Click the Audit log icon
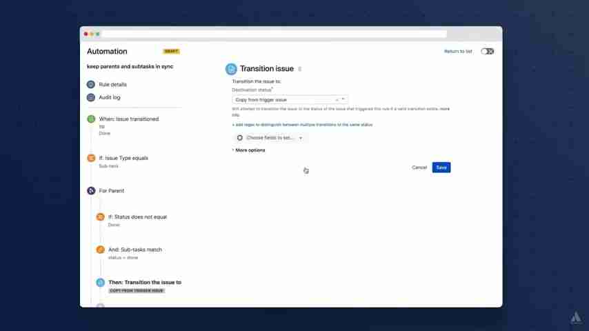The image size is (589, 331). point(91,97)
